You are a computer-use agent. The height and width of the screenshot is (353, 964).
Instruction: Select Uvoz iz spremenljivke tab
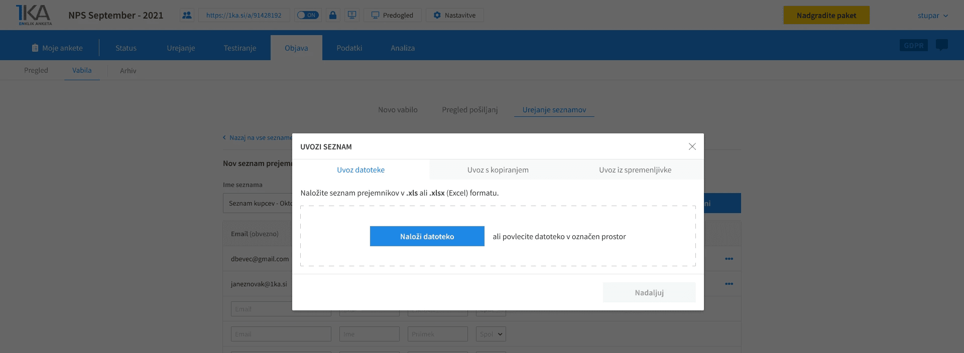(635, 170)
